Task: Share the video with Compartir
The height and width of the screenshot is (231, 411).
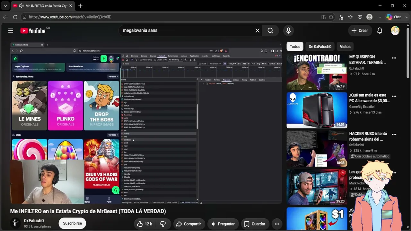Action: pyautogui.click(x=188, y=224)
